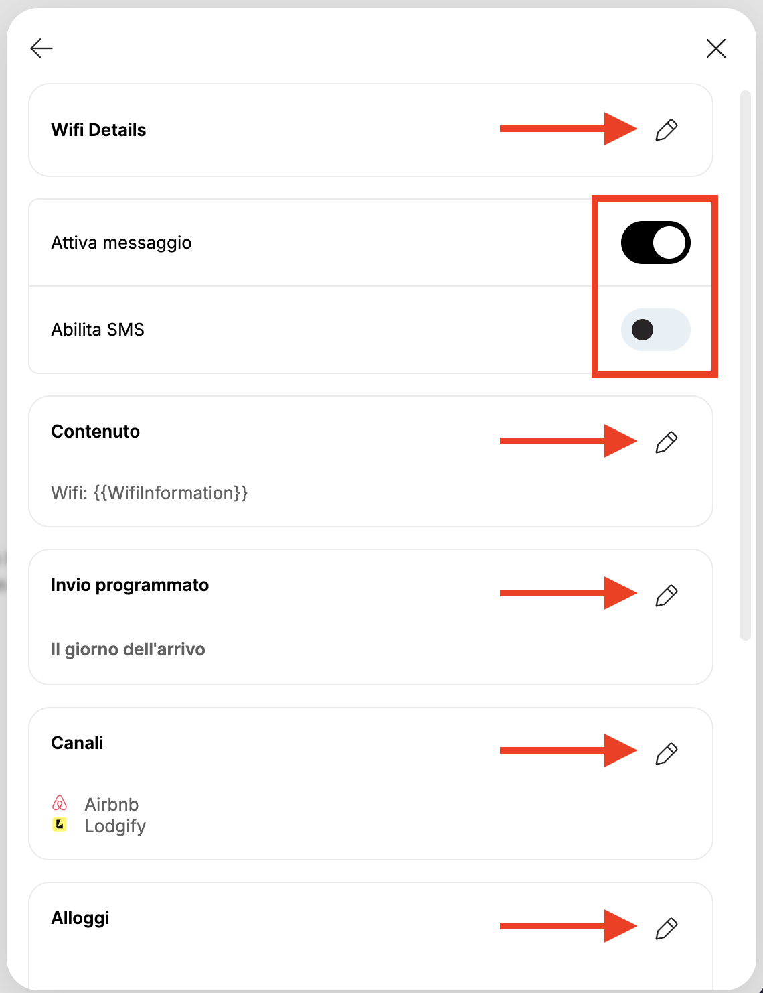Click the Contenuto heading

(x=96, y=432)
